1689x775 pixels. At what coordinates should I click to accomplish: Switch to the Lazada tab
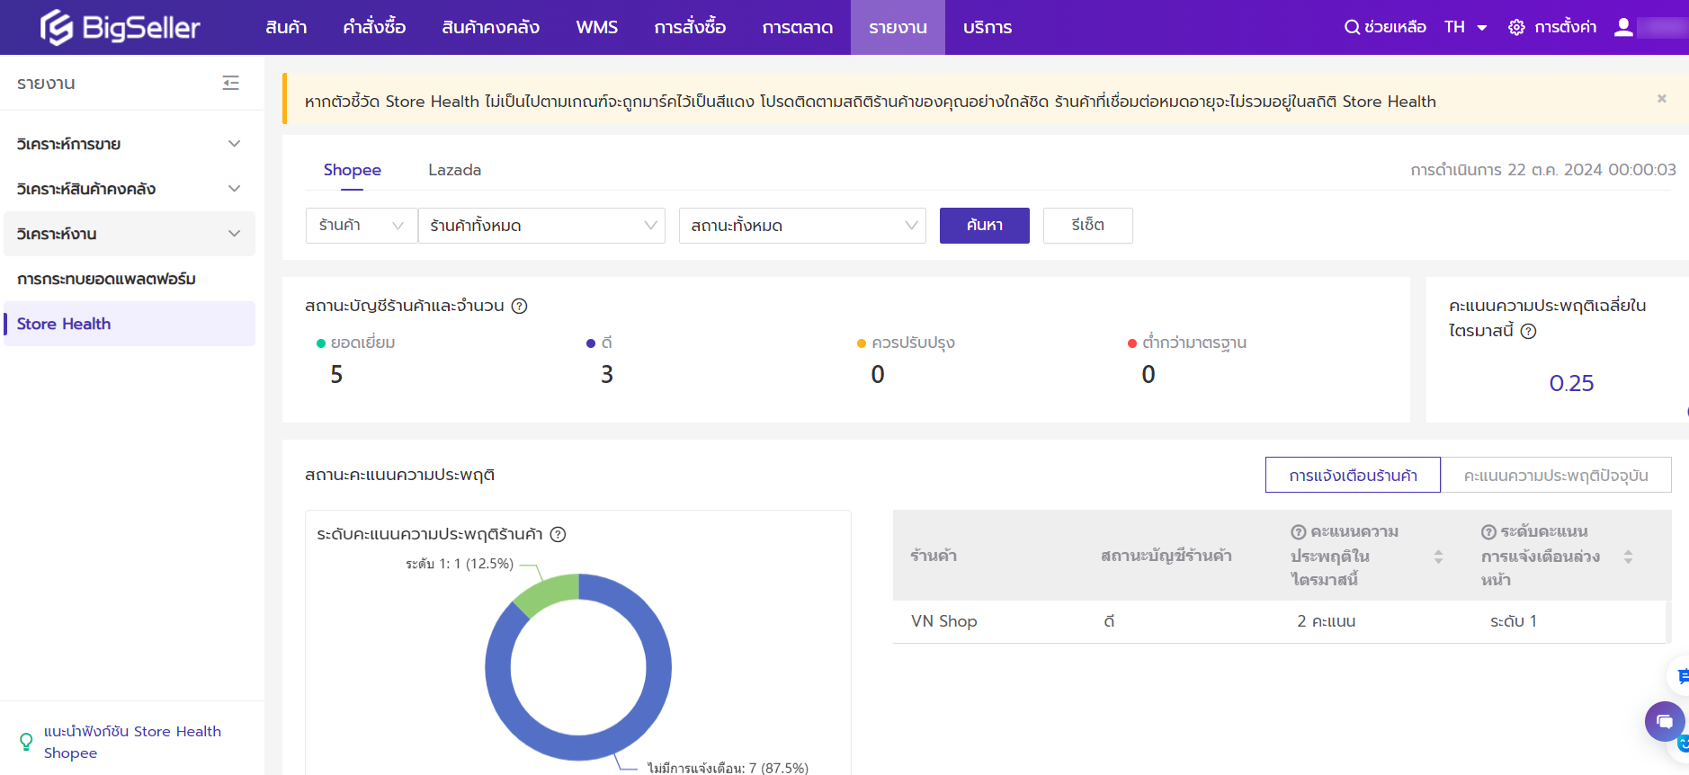point(454,170)
